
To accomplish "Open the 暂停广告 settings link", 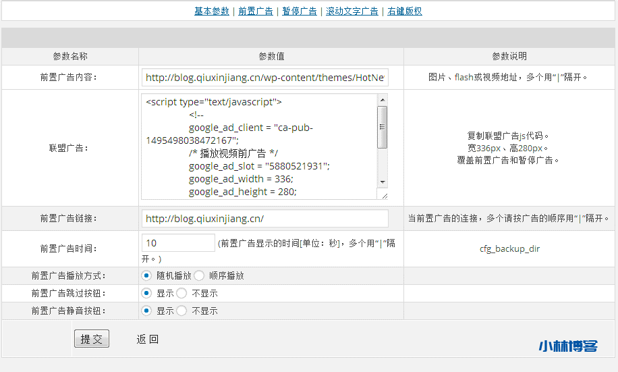I will coord(300,11).
